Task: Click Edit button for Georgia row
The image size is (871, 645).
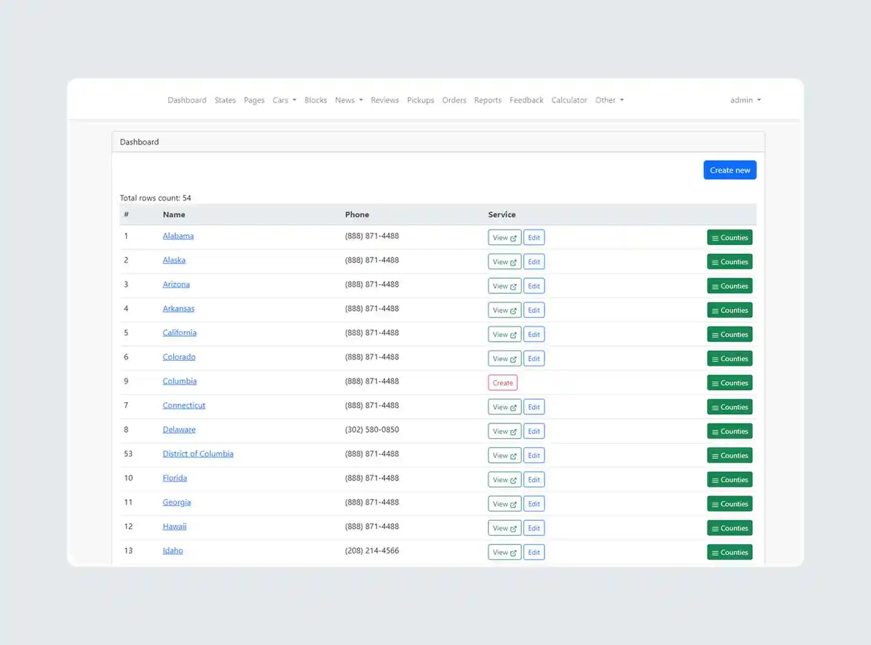Action: 534,504
